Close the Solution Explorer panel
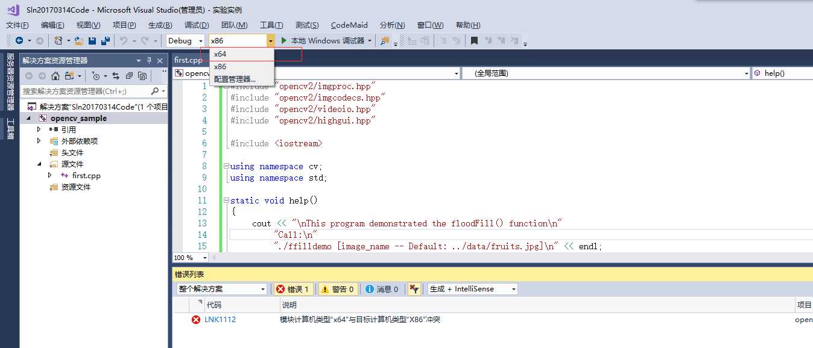Viewport: 813px width, 348px height. click(x=160, y=60)
